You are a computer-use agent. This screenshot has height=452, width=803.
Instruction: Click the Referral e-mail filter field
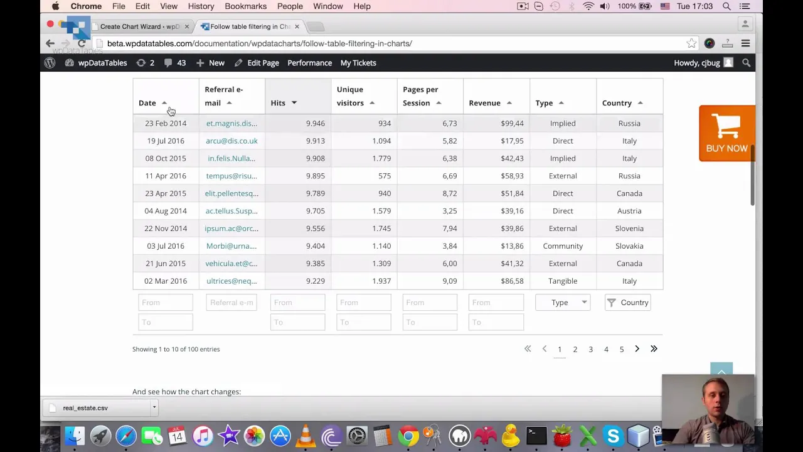[231, 303]
